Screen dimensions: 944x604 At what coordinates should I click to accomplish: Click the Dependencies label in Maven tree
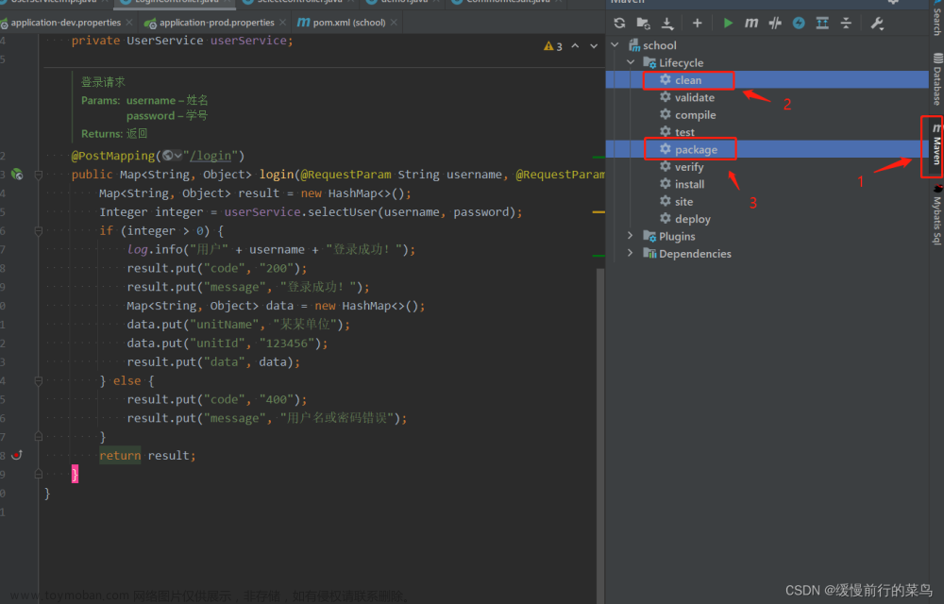(695, 254)
